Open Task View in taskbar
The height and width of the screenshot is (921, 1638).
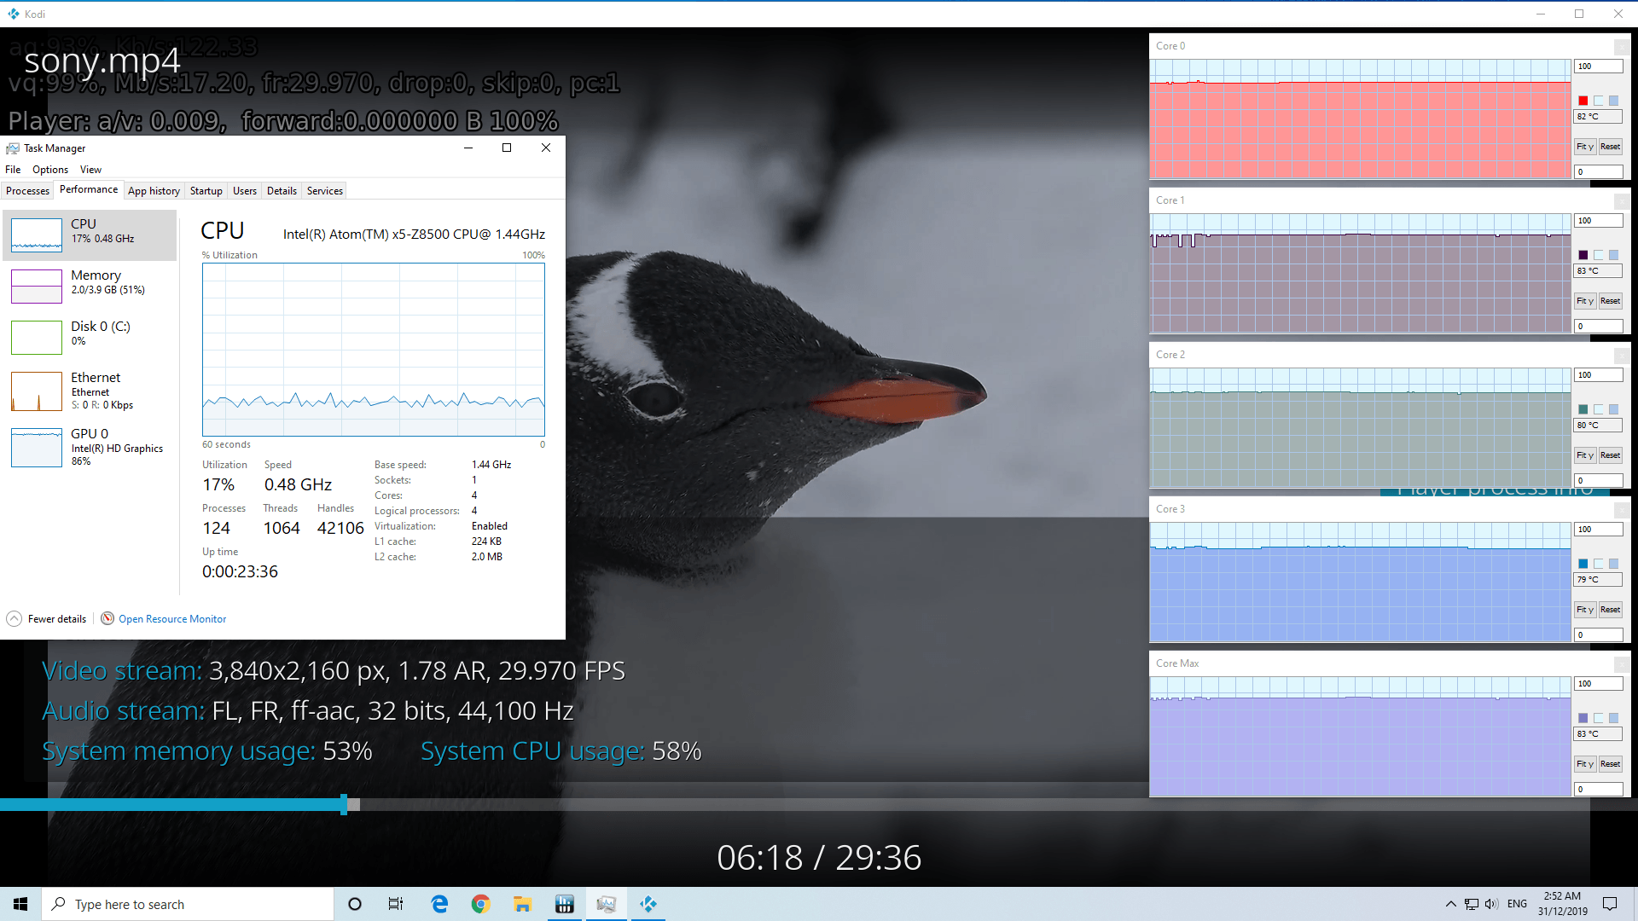[396, 904]
